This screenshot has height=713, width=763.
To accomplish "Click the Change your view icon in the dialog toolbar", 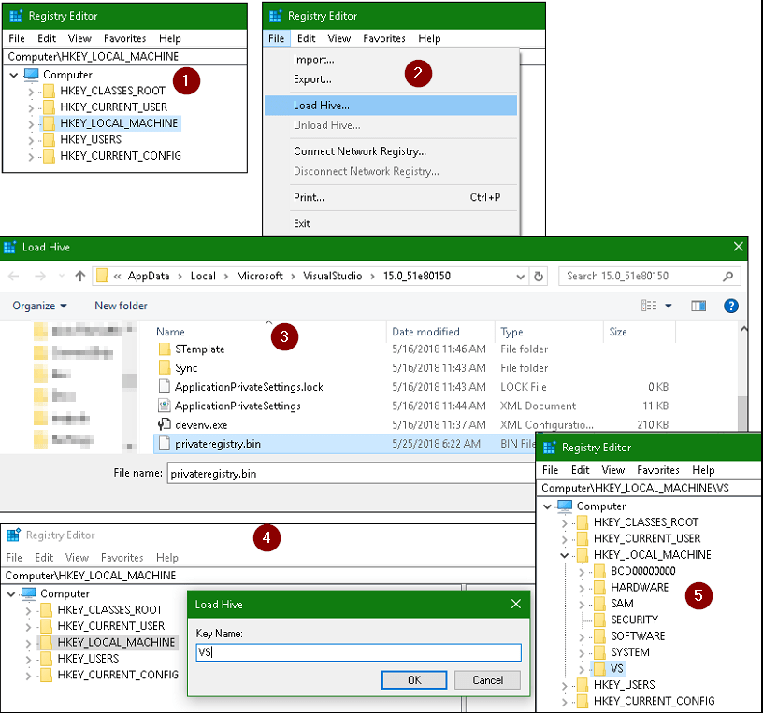I will 648,305.
